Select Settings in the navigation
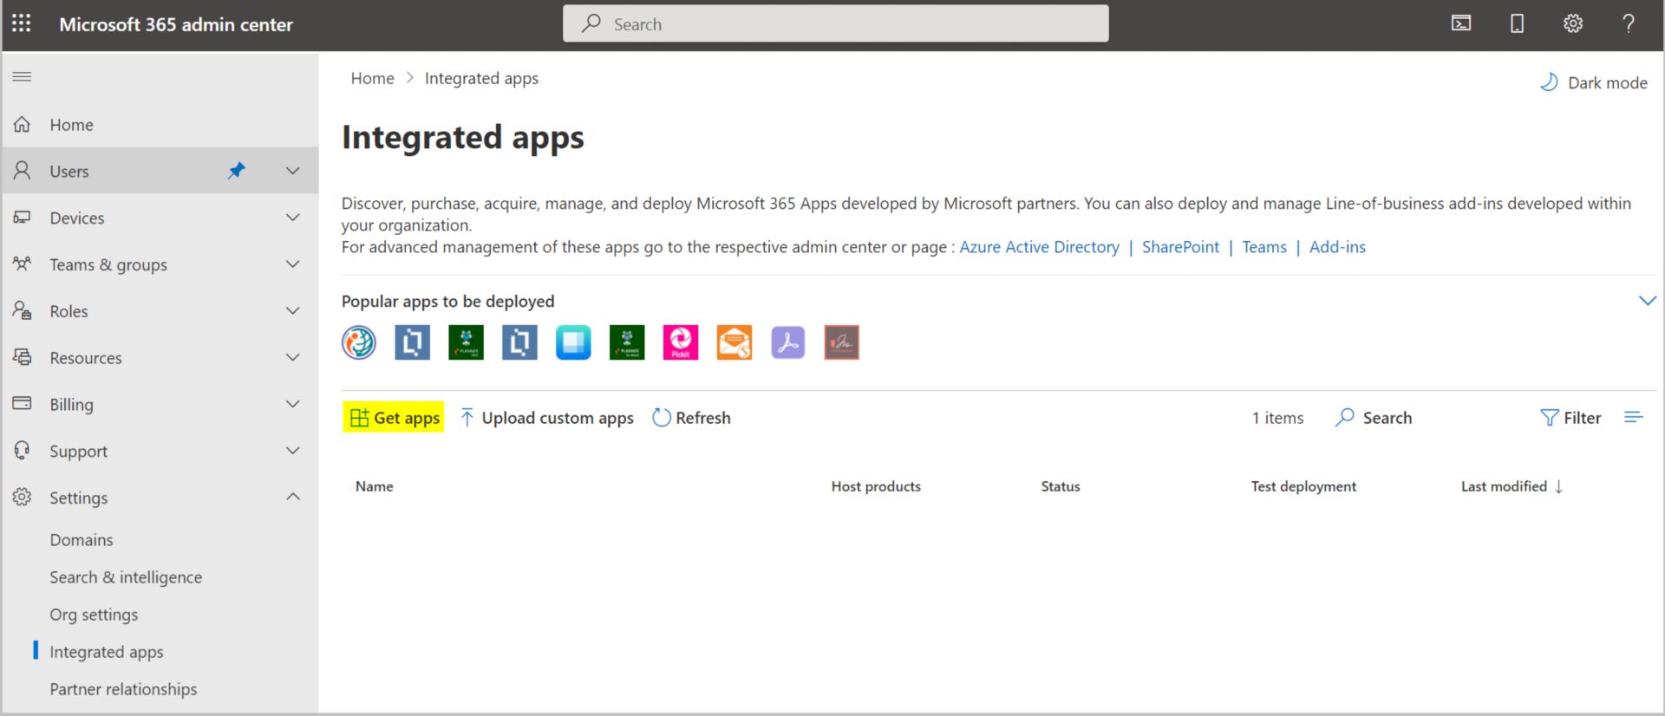The image size is (1665, 716). click(x=78, y=498)
